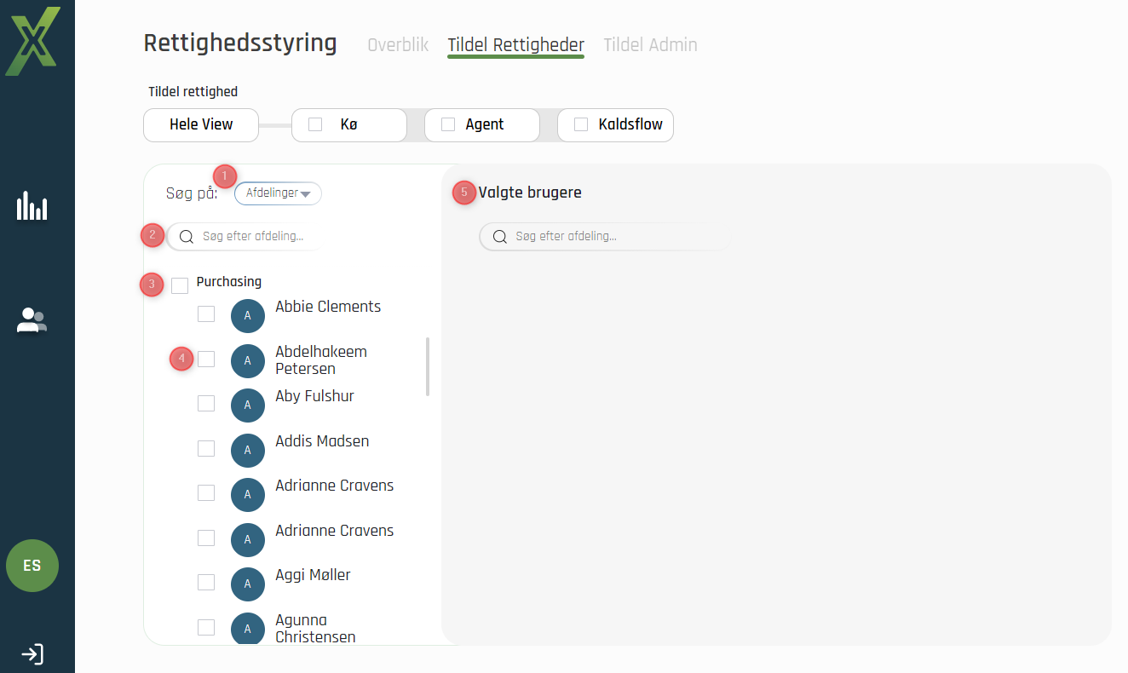Select the Tildel Rettigheder tab
Image resolution: width=1128 pixels, height=673 pixels.
pos(515,45)
